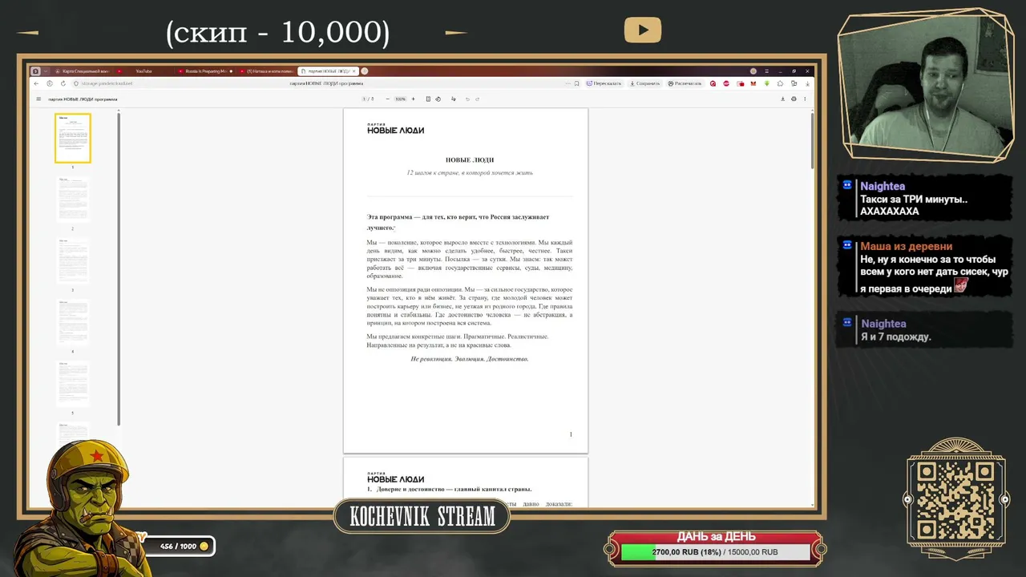
Task: Open the green download arrow extension
Action: pos(766,83)
